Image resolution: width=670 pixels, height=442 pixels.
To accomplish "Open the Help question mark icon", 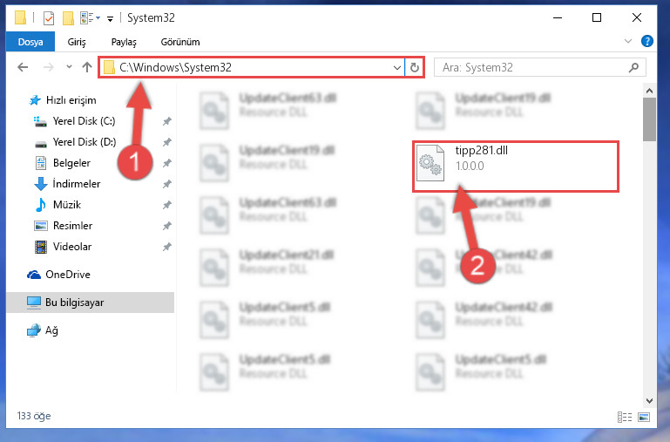I will point(647,41).
